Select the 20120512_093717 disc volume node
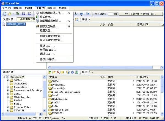This screenshot has height=121, width=165. click(15, 24)
